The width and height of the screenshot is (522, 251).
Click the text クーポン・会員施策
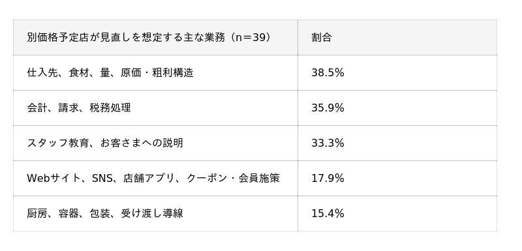[x=234, y=178]
